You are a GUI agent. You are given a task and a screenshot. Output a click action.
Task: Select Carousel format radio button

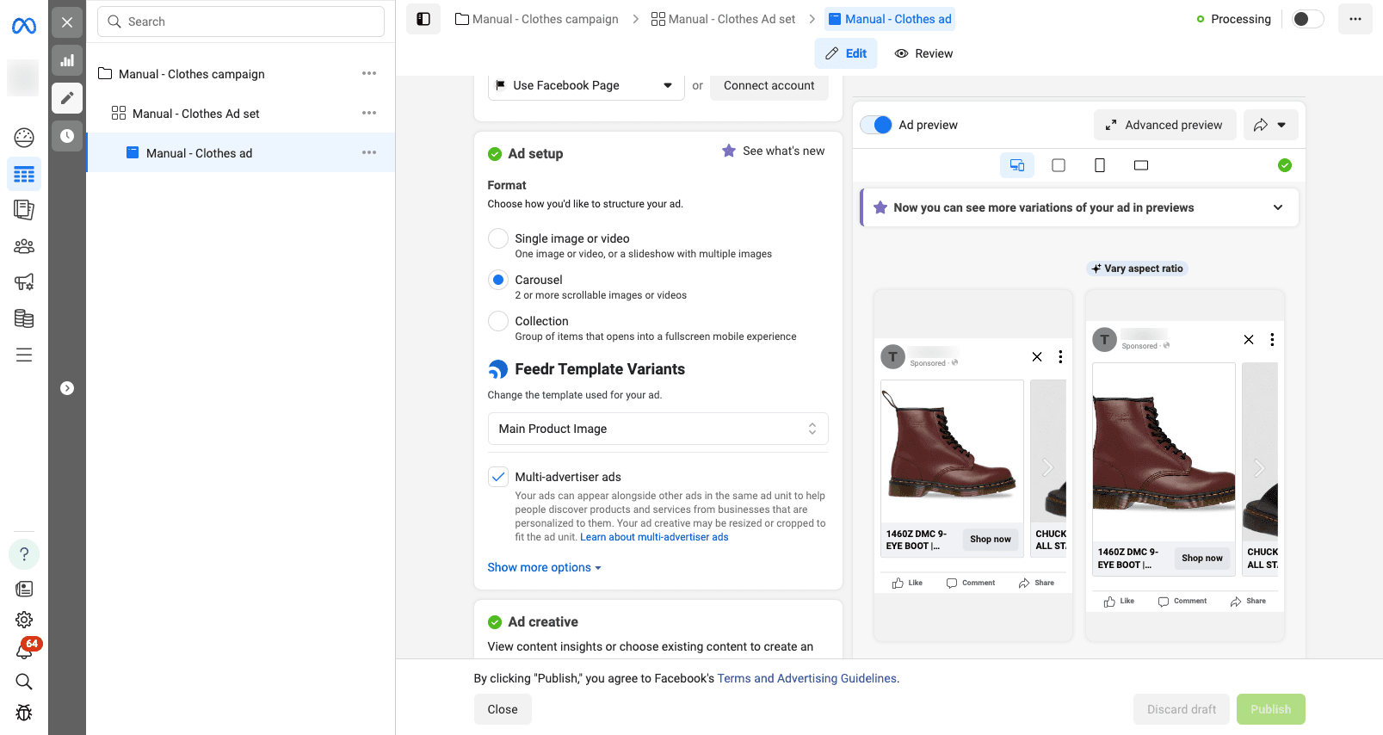[498, 280]
